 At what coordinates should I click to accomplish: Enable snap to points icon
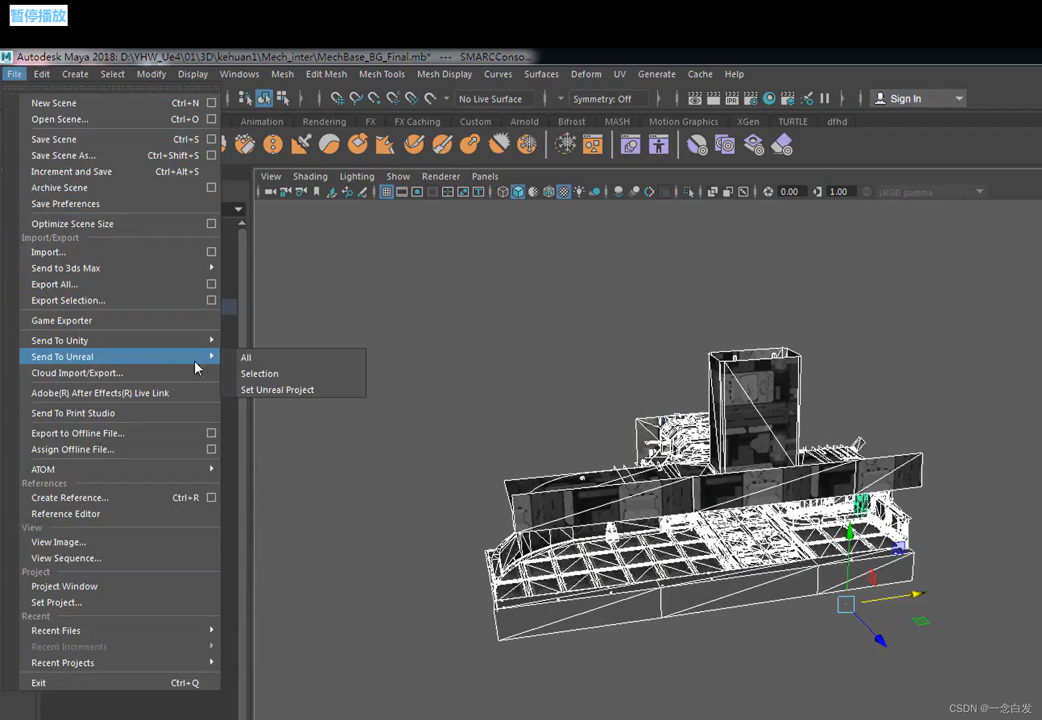(x=375, y=98)
